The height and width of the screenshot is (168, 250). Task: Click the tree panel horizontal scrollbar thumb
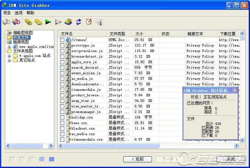27,146
